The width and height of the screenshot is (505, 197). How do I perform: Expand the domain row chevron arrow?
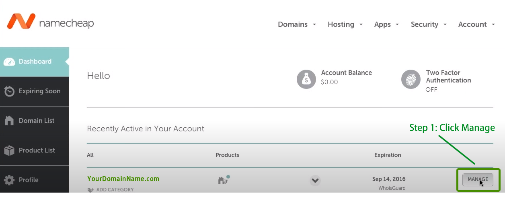point(315,181)
